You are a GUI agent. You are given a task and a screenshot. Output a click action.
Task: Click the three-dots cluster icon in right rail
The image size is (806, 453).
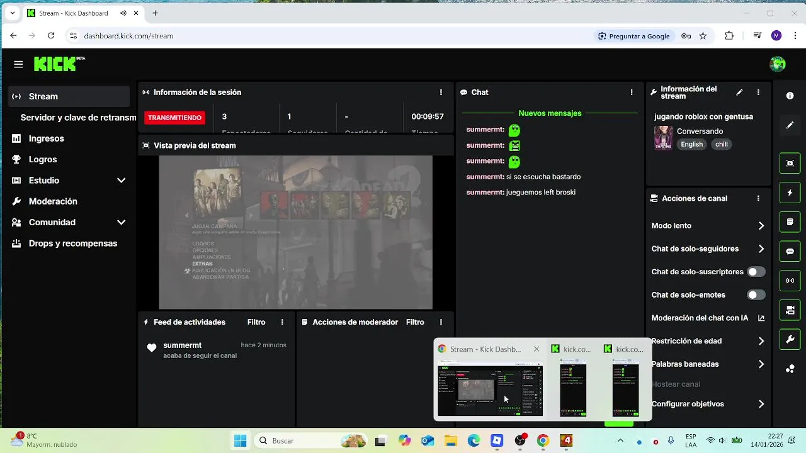click(x=790, y=369)
